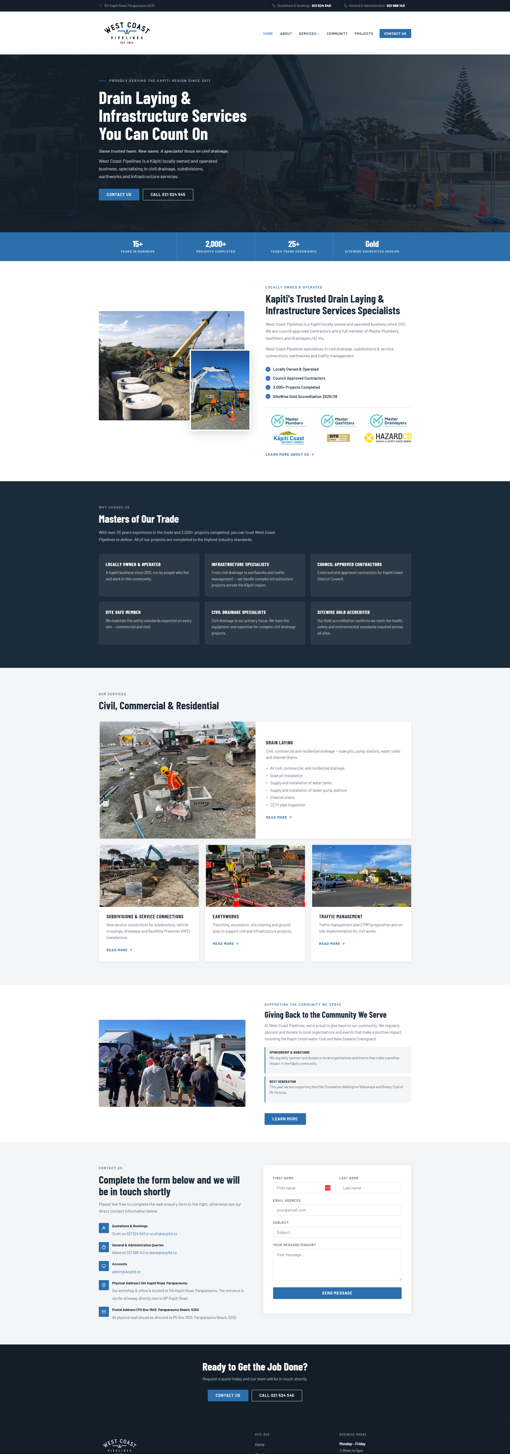Viewport: 510px width, 1454px height.
Task: Click the hero Contact Us button
Action: [x=119, y=195]
